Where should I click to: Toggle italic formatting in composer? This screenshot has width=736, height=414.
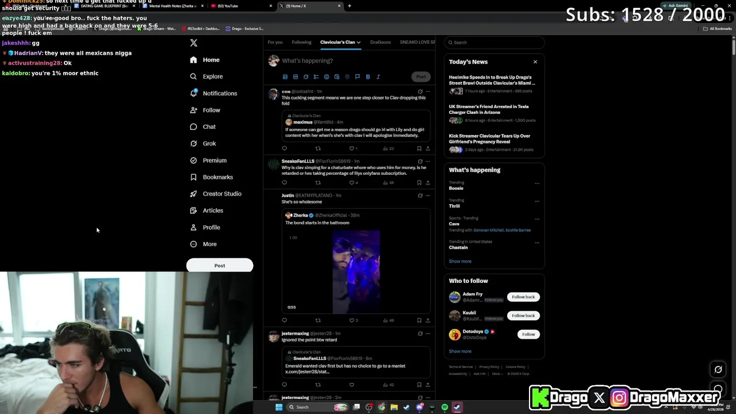click(378, 76)
